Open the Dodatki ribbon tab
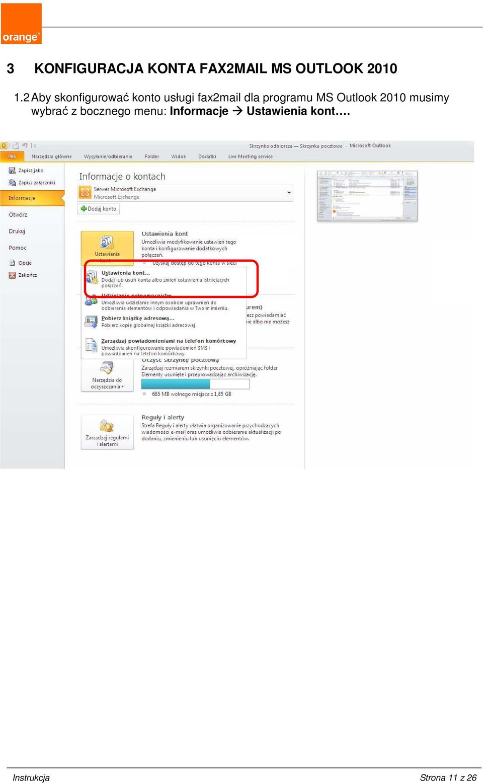 click(x=207, y=156)
